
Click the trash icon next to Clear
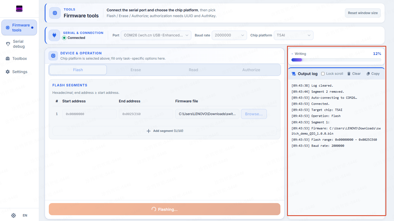pyautogui.click(x=349, y=74)
